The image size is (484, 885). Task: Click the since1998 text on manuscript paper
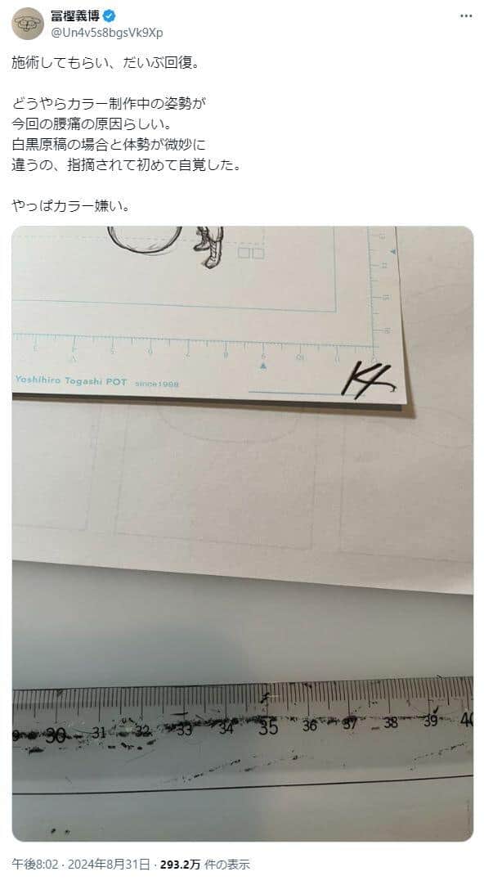click(157, 384)
